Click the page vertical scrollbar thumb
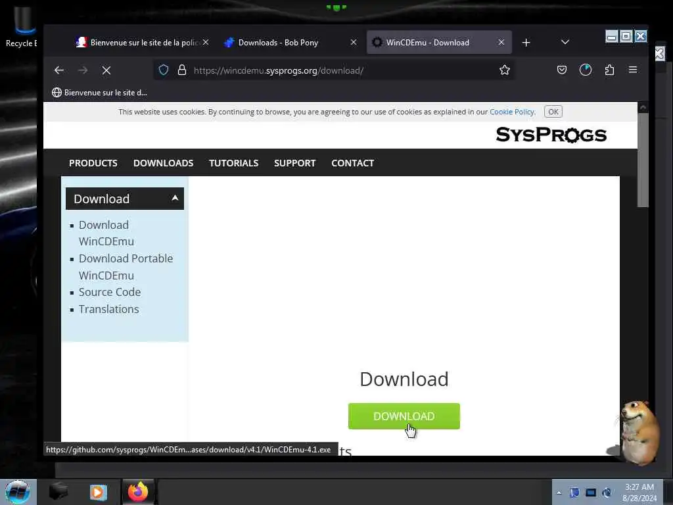The image size is (673, 505). tap(643, 160)
